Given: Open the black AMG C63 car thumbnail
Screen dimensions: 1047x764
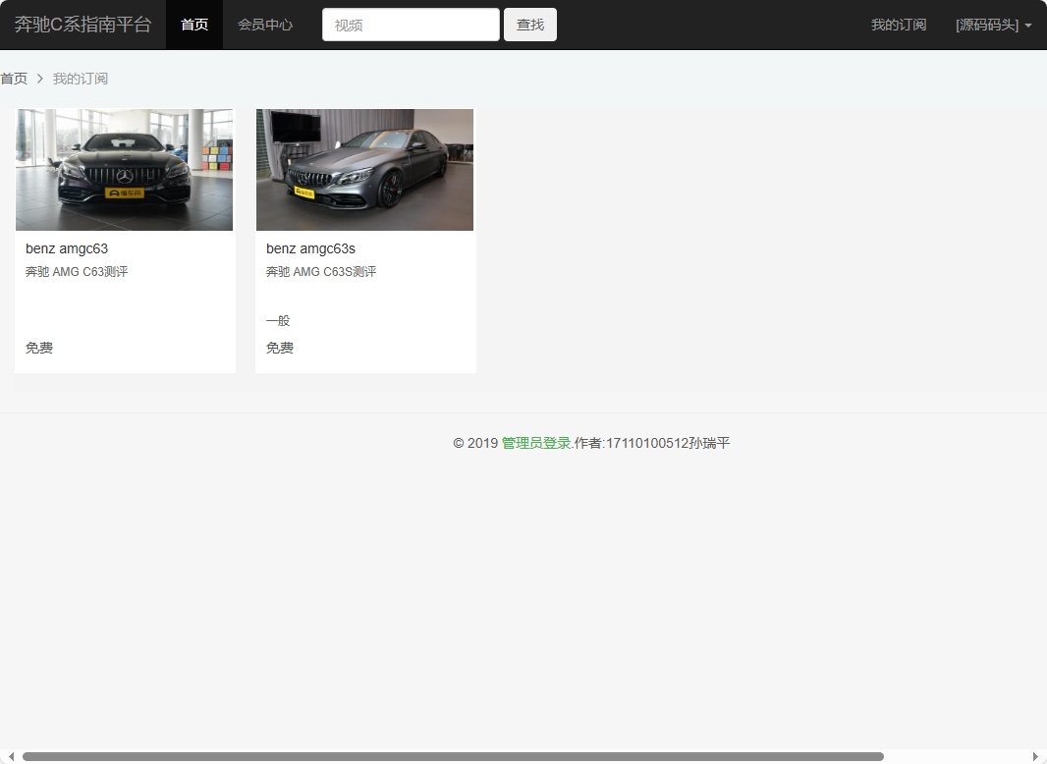Looking at the screenshot, I should click(x=125, y=170).
